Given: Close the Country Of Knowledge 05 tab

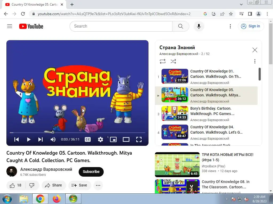Looking at the screenshot, I should point(62,5).
